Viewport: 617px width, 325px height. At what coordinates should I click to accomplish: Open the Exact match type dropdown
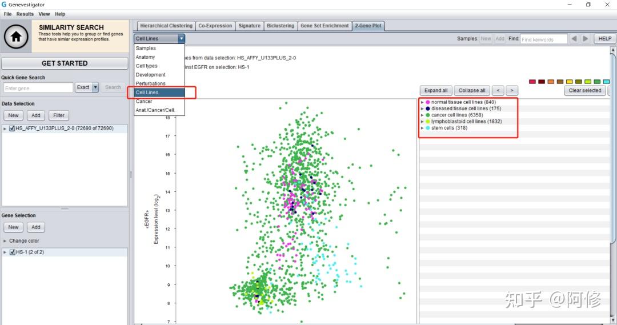point(95,87)
